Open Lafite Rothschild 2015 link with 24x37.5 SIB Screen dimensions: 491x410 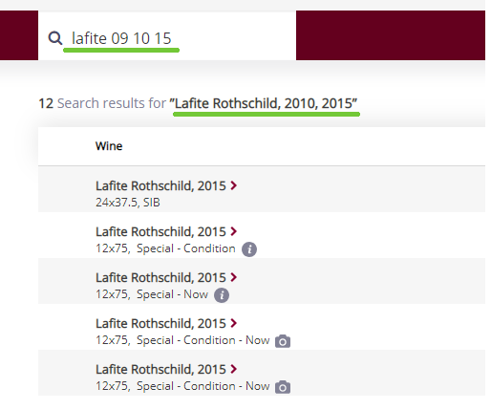[160, 185]
